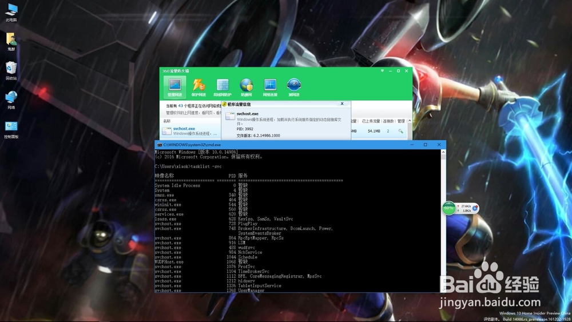The image size is (572, 322).
Task: Click the wininit.exe line in cmd output
Action: coord(201,205)
